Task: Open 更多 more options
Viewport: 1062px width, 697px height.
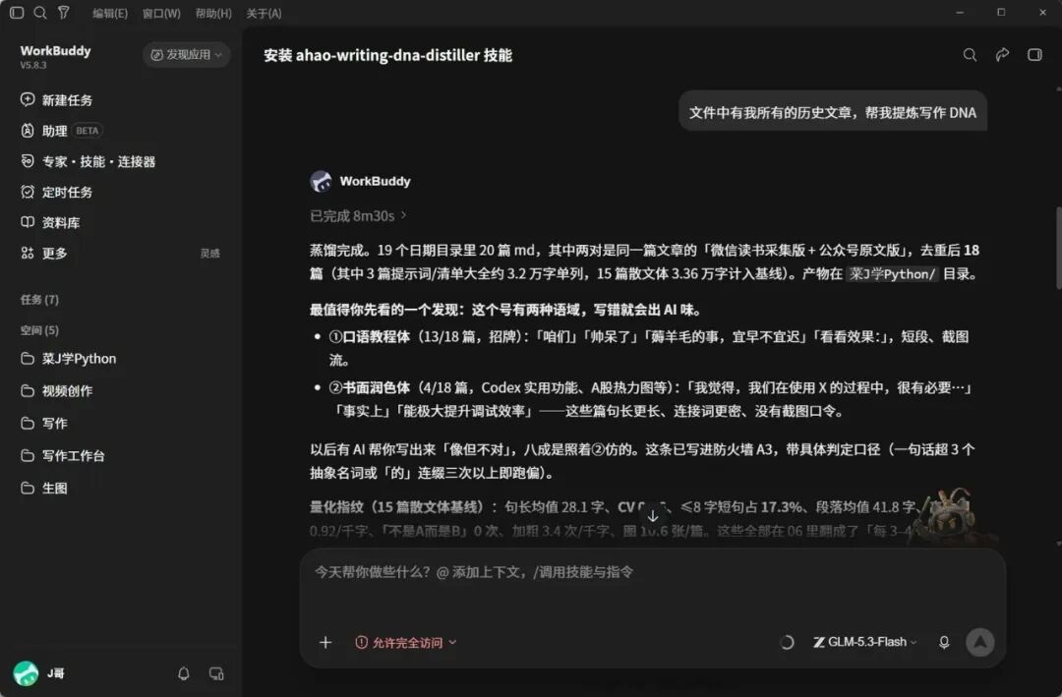Action: click(44, 253)
